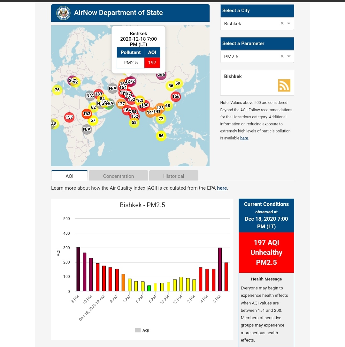This screenshot has width=345, height=347.
Task: Click the red map marker showing 156
Action: pyautogui.click(x=176, y=97)
